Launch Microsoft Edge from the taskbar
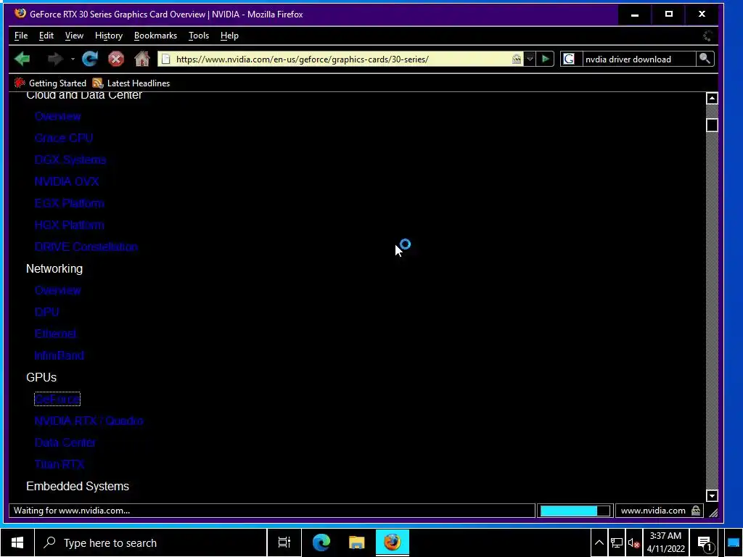The image size is (743, 557). pos(321,542)
